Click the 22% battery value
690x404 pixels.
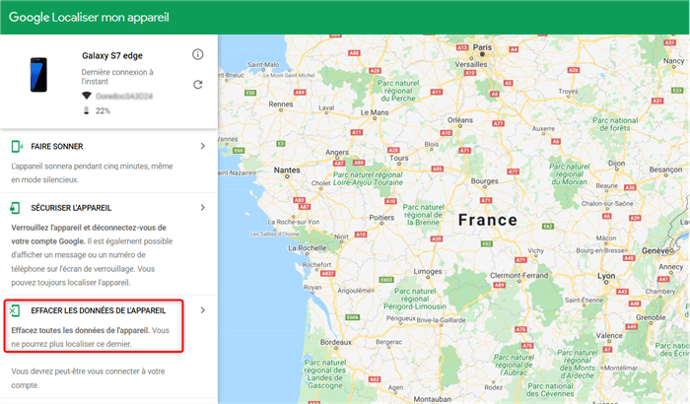pos(103,111)
